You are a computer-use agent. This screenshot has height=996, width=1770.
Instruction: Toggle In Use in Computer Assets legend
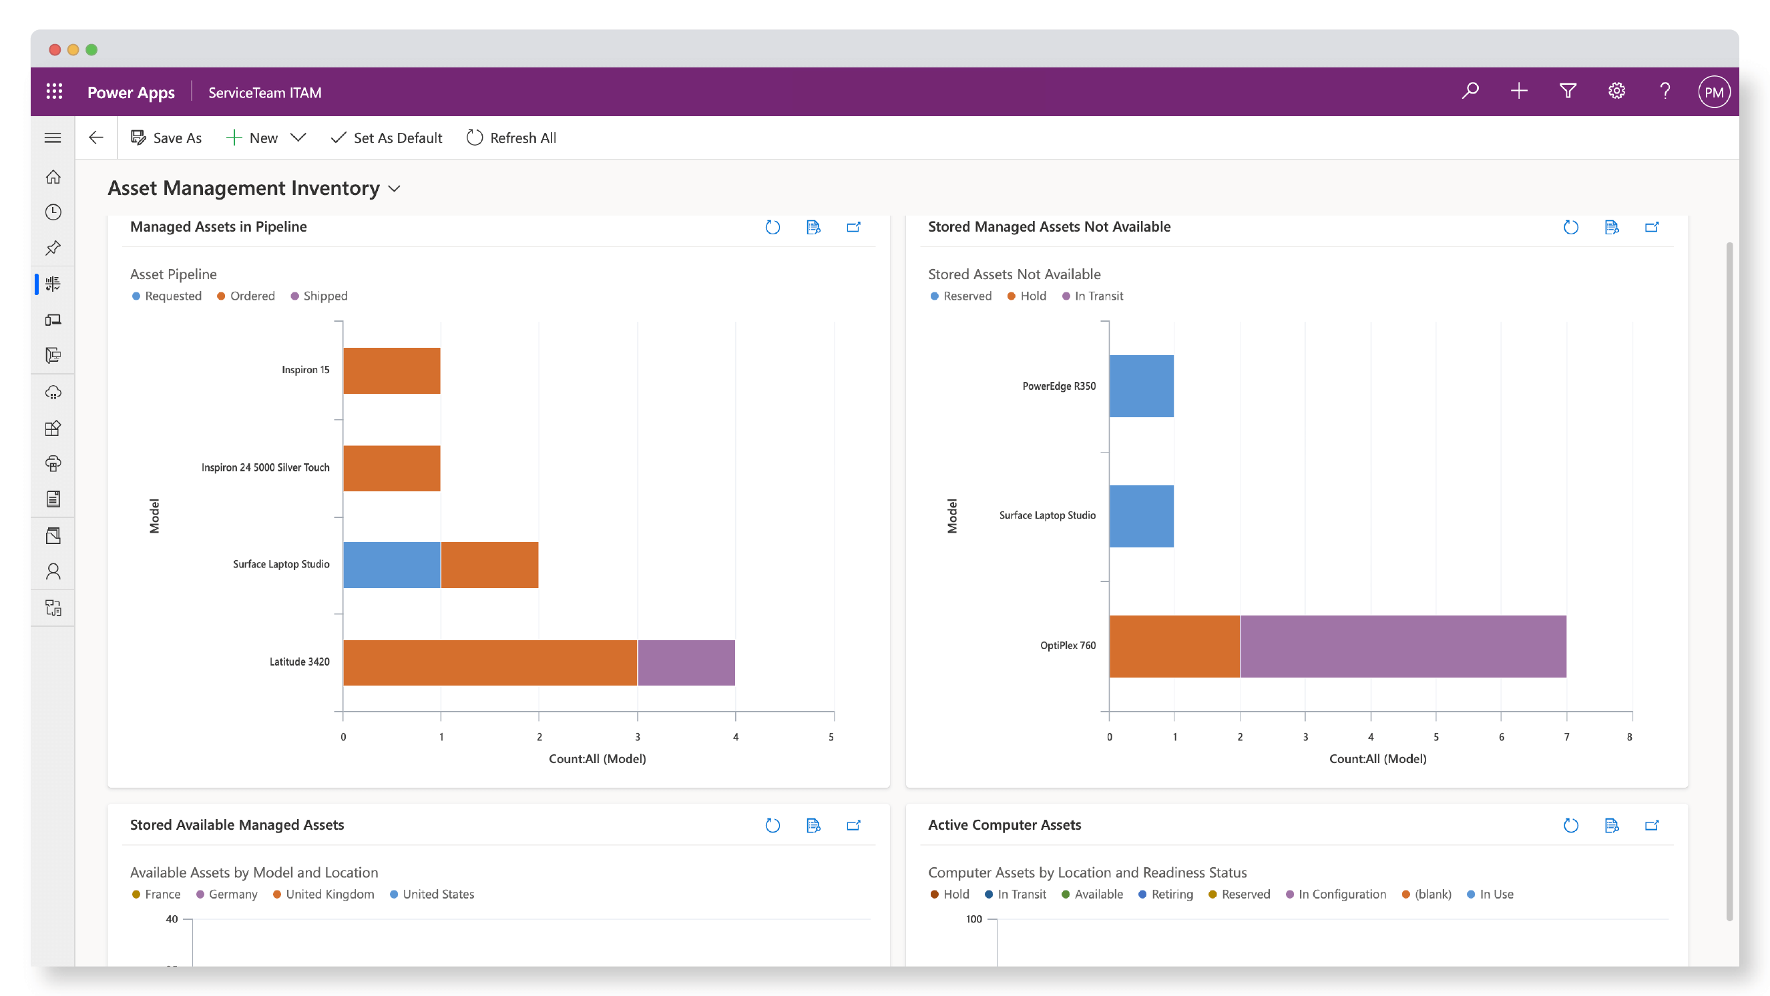1490,895
